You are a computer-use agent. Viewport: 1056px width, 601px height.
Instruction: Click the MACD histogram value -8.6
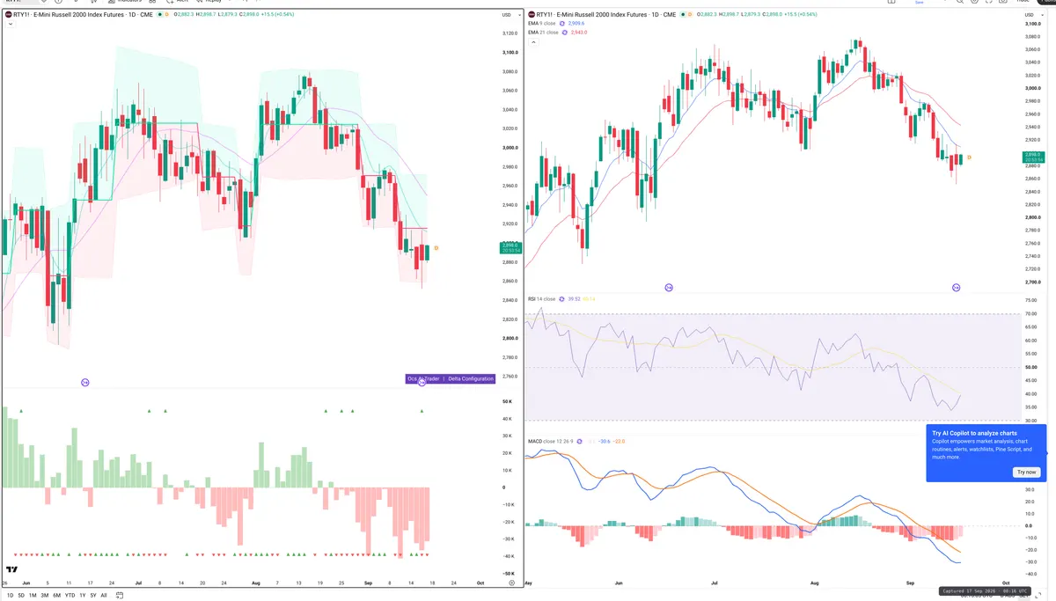click(591, 441)
